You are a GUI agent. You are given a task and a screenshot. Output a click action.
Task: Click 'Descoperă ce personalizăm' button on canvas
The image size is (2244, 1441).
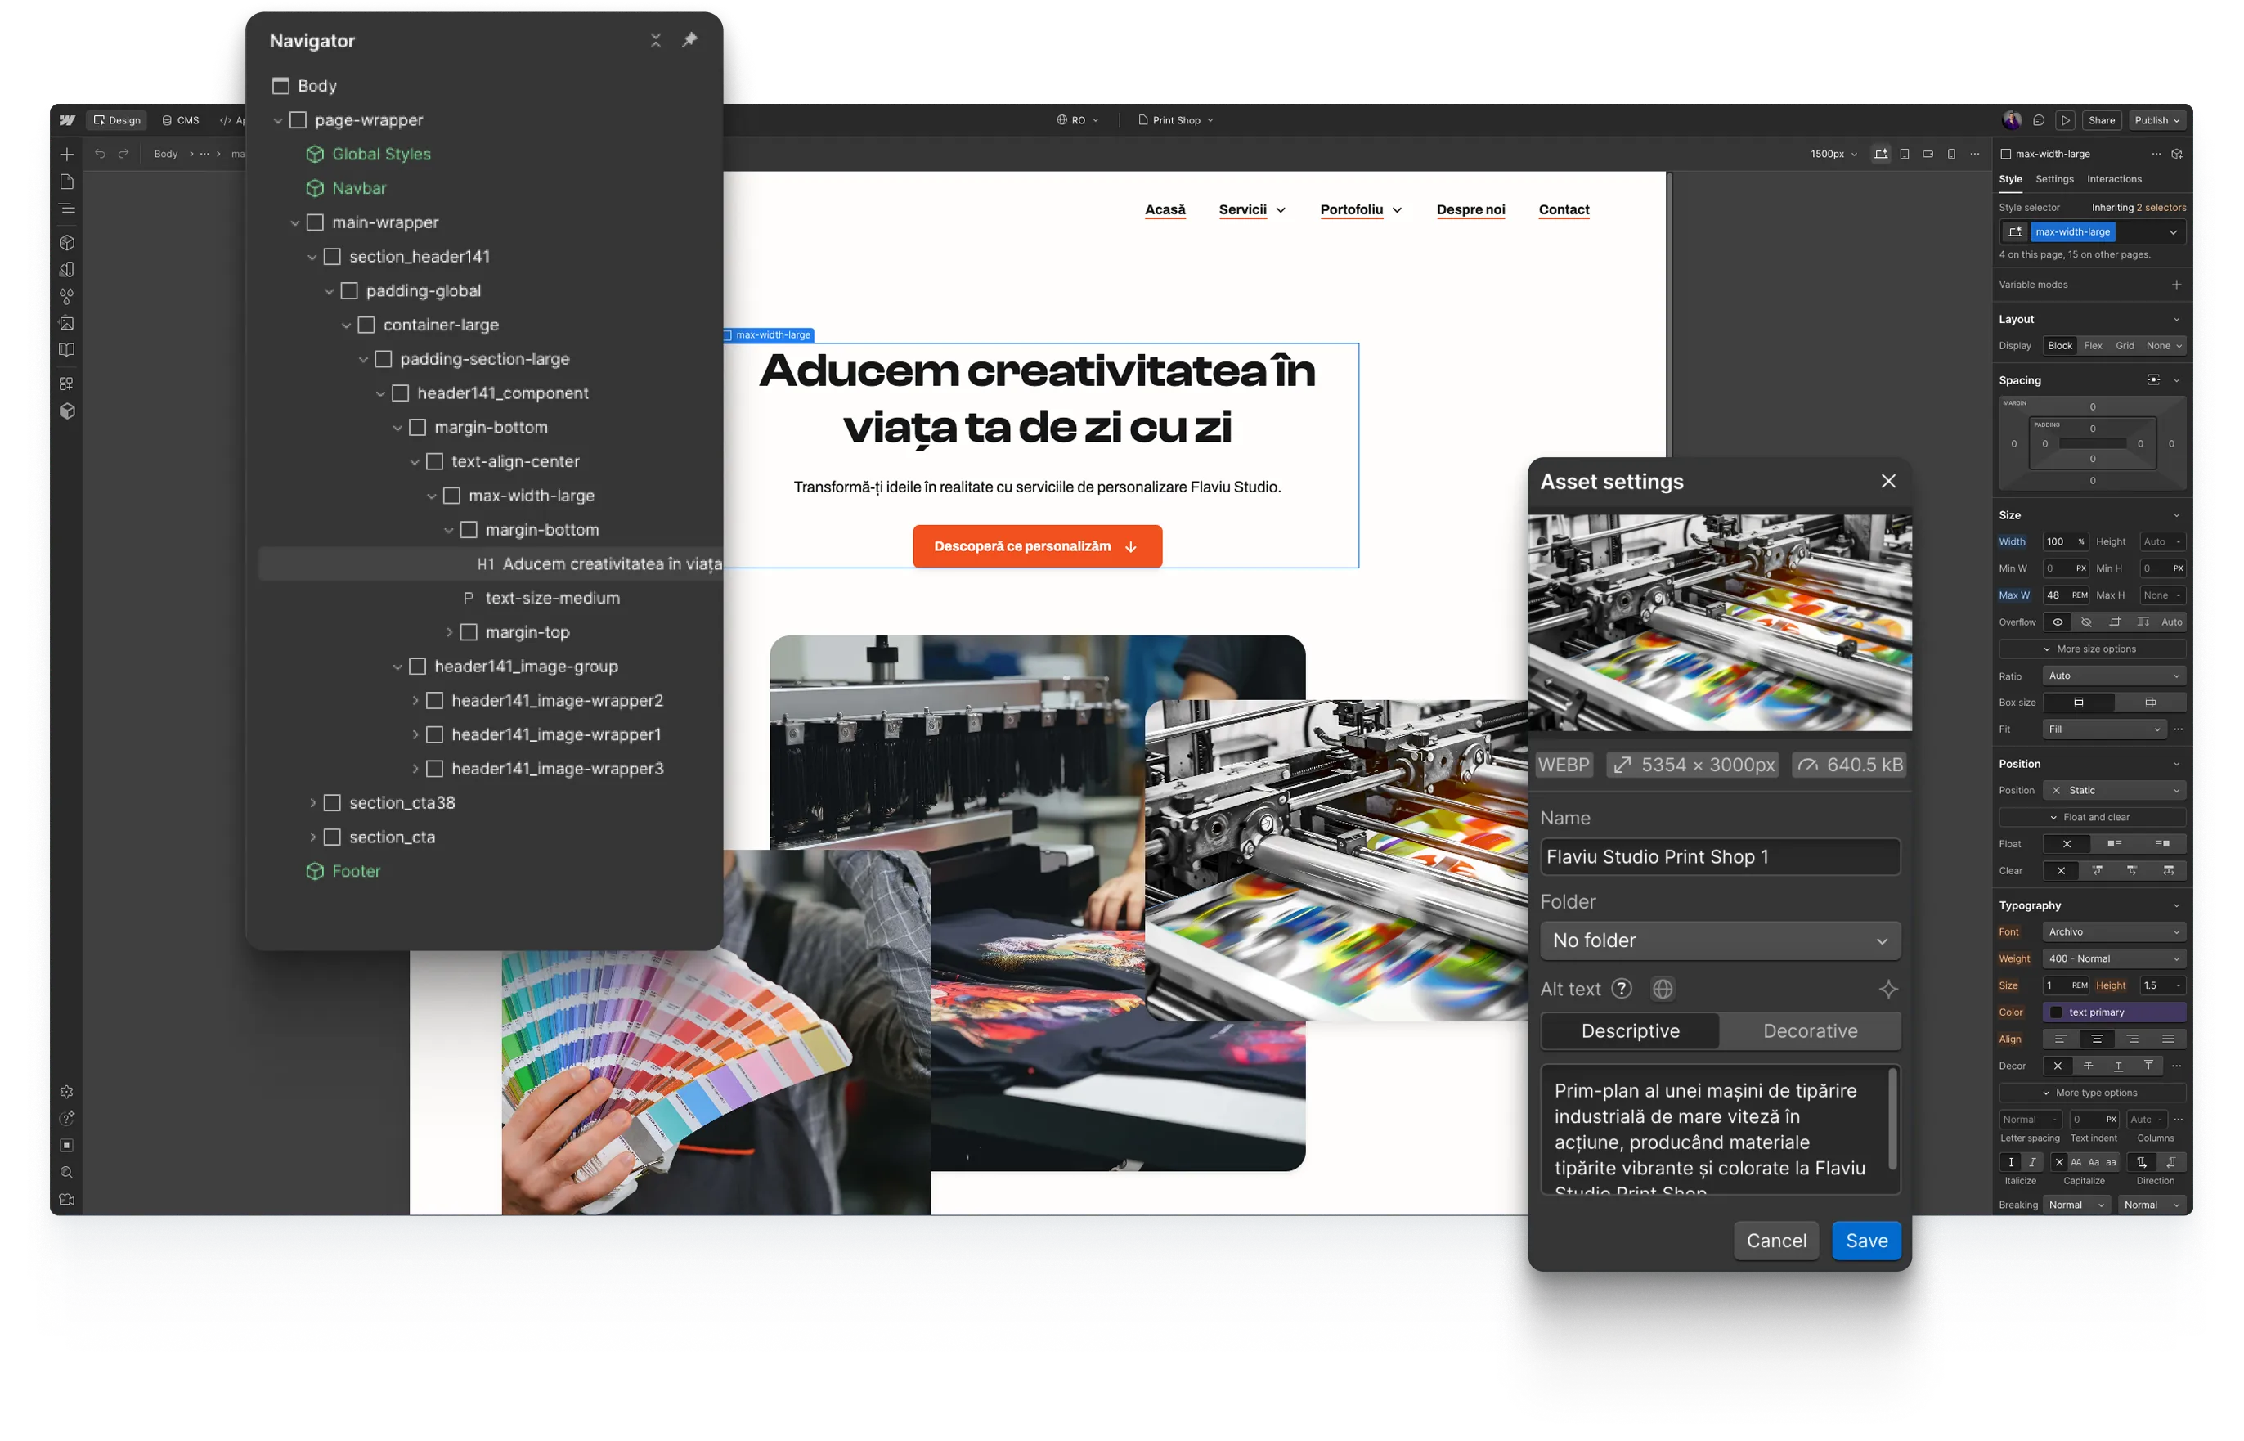pyautogui.click(x=1036, y=546)
